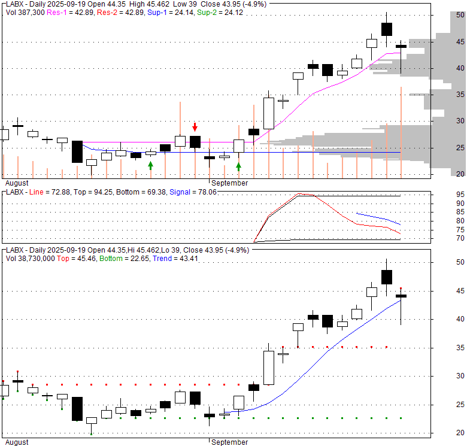
Task: Click the top chart title LABX Daily 2025-09-19
Action: (x=136, y=4)
